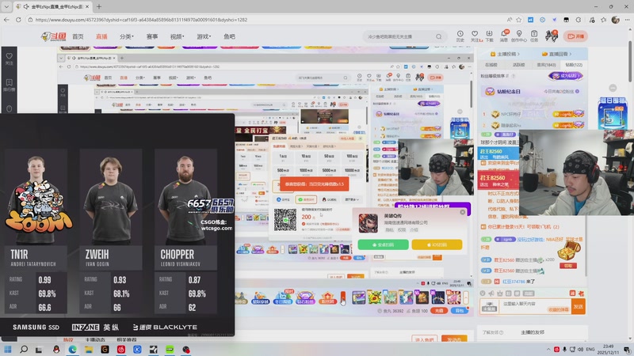Click the 下载 download icon
The image size is (634, 356).
(x=489, y=36)
